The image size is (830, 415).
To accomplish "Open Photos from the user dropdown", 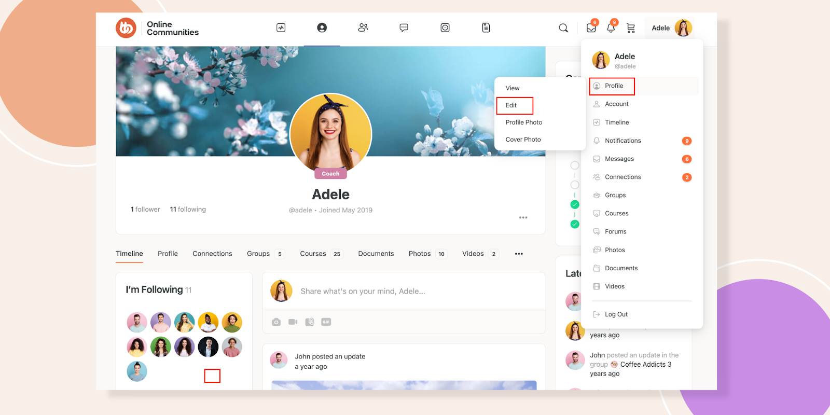I will 615,250.
